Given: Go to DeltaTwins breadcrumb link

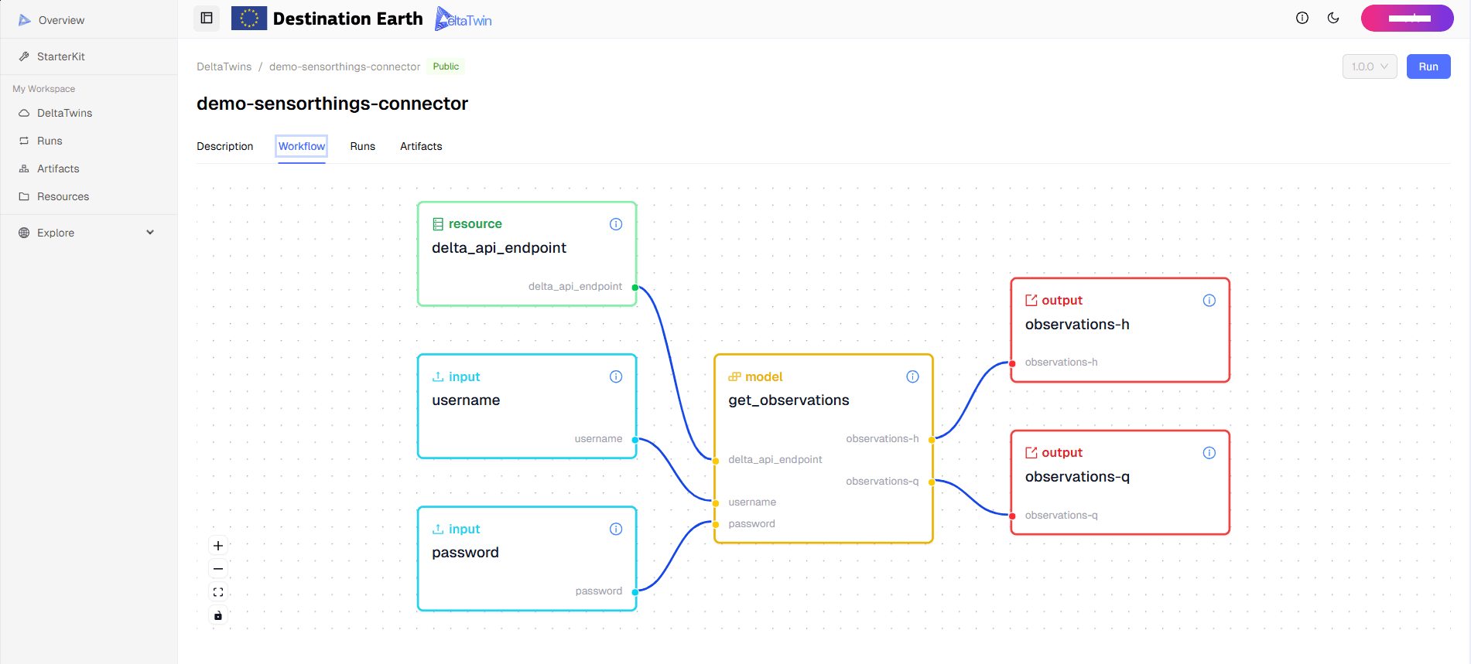Looking at the screenshot, I should pos(224,66).
